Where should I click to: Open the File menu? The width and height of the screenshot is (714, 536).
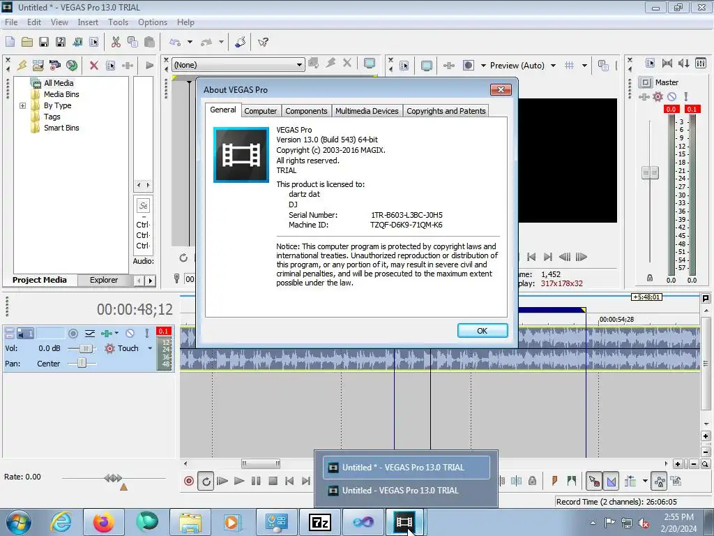click(11, 22)
